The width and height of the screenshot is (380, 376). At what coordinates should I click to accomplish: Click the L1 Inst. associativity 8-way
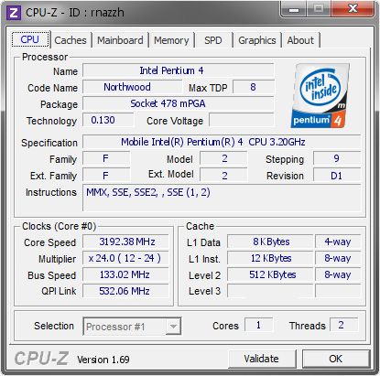pos(338,258)
